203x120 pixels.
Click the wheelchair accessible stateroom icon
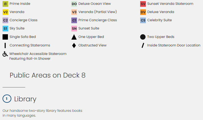coord(5,54)
